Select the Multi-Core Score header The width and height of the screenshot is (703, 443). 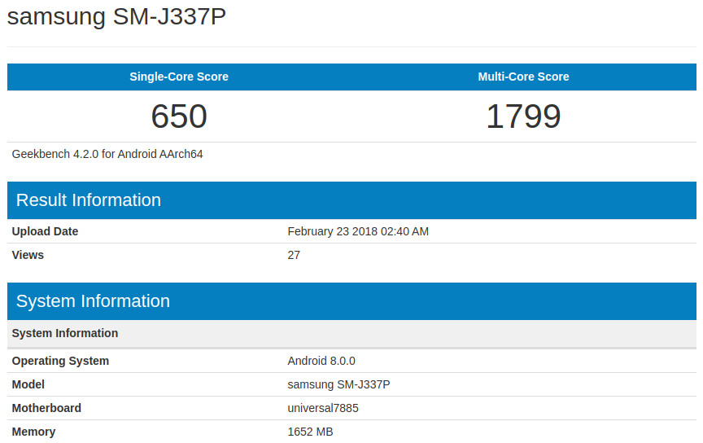[523, 77]
